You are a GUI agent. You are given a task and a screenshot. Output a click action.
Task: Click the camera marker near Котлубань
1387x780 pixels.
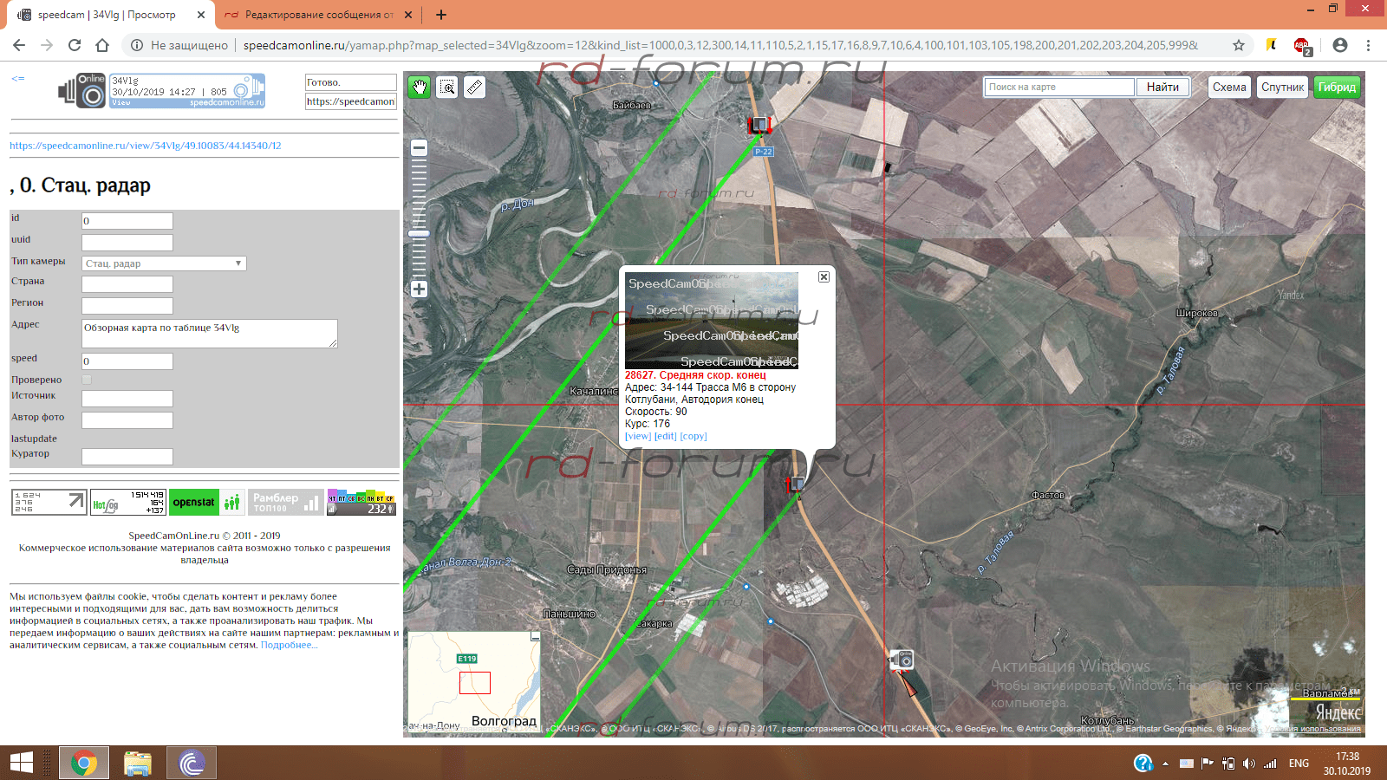pos(902,660)
